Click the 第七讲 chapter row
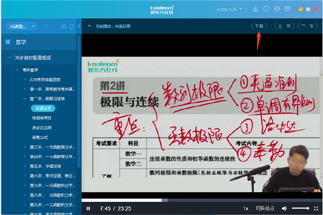 [52, 186]
